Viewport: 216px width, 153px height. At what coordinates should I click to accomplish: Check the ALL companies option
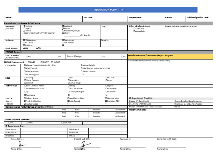pyautogui.click(x=82, y=74)
